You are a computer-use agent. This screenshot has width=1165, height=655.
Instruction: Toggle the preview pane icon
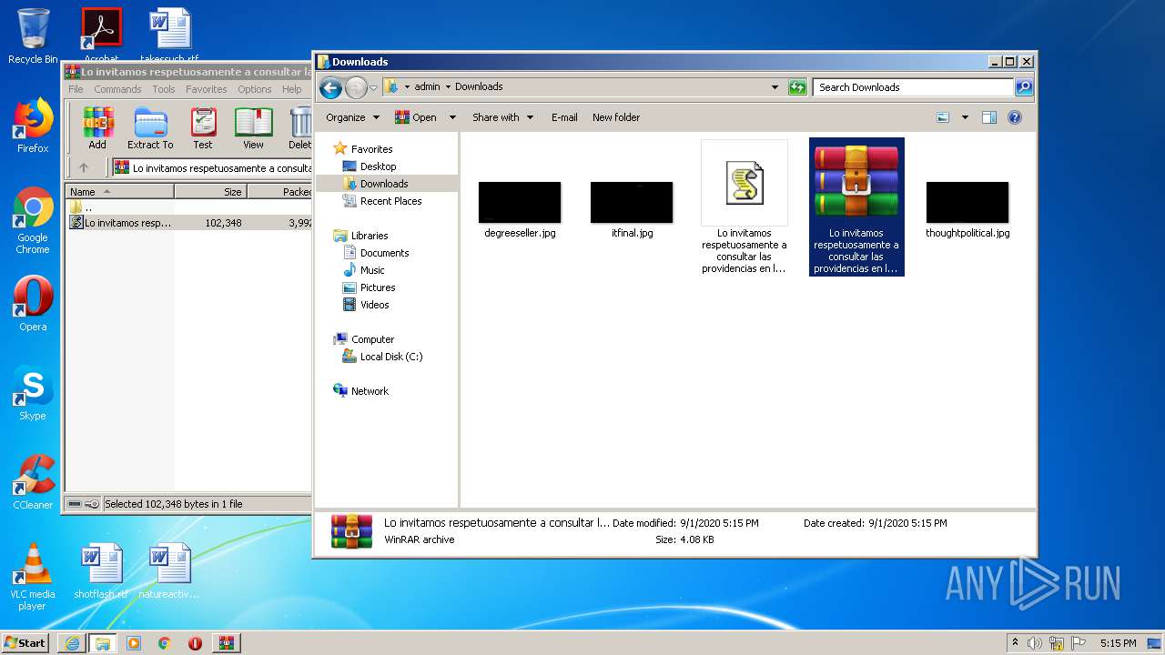(989, 117)
